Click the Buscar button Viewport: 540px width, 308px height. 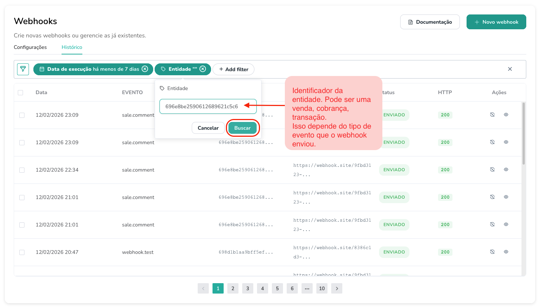242,128
